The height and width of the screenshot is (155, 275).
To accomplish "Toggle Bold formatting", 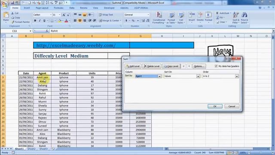I will click(35, 21).
